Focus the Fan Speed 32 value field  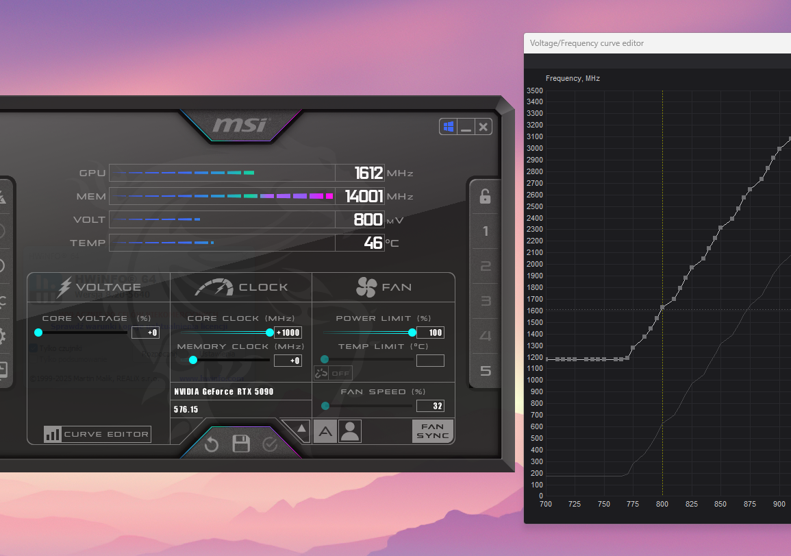click(x=430, y=406)
